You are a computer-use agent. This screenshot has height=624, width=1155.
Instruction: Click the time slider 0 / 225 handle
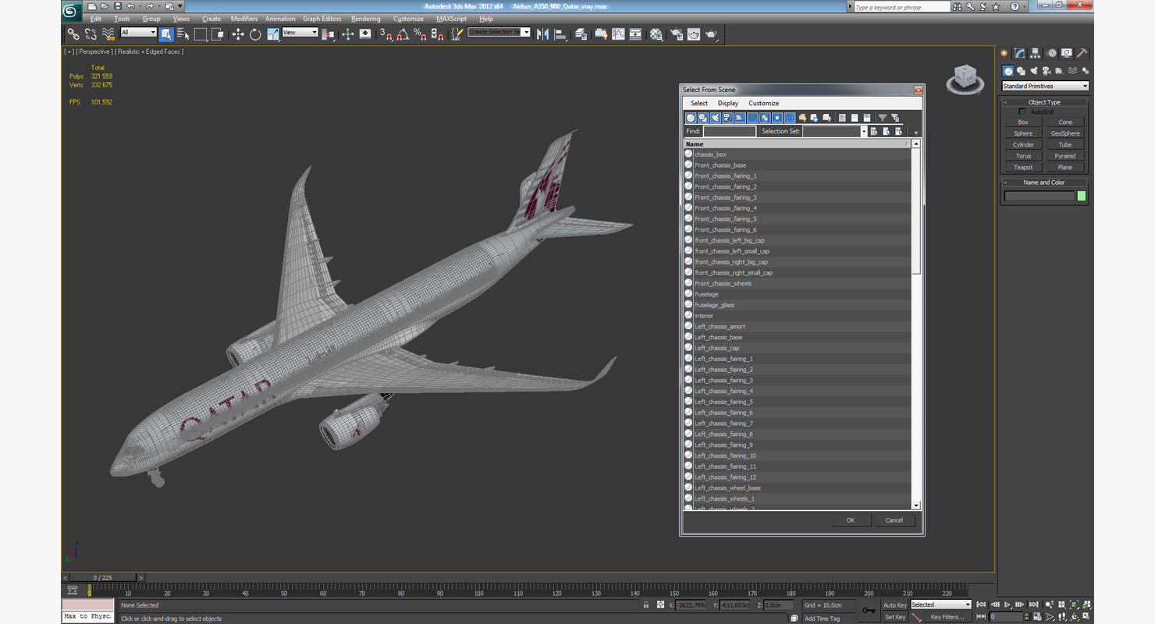(x=103, y=577)
